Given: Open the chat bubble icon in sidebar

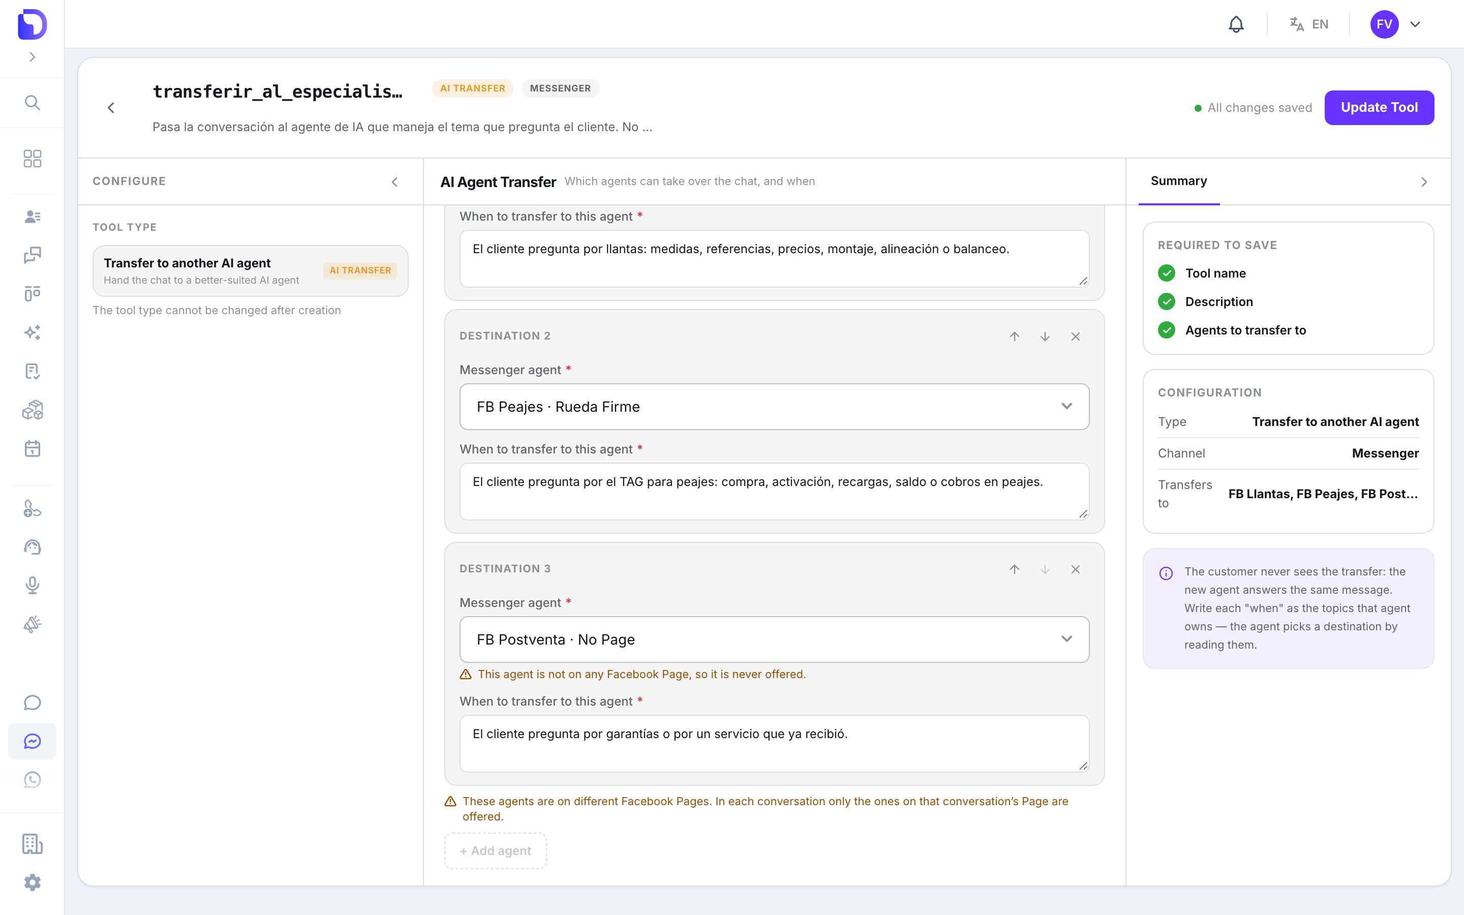Looking at the screenshot, I should [32, 703].
